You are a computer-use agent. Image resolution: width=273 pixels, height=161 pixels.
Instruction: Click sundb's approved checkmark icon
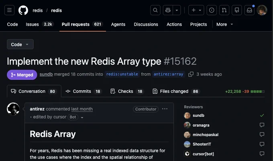[262, 115]
